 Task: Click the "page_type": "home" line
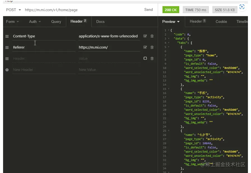pos(200,55)
